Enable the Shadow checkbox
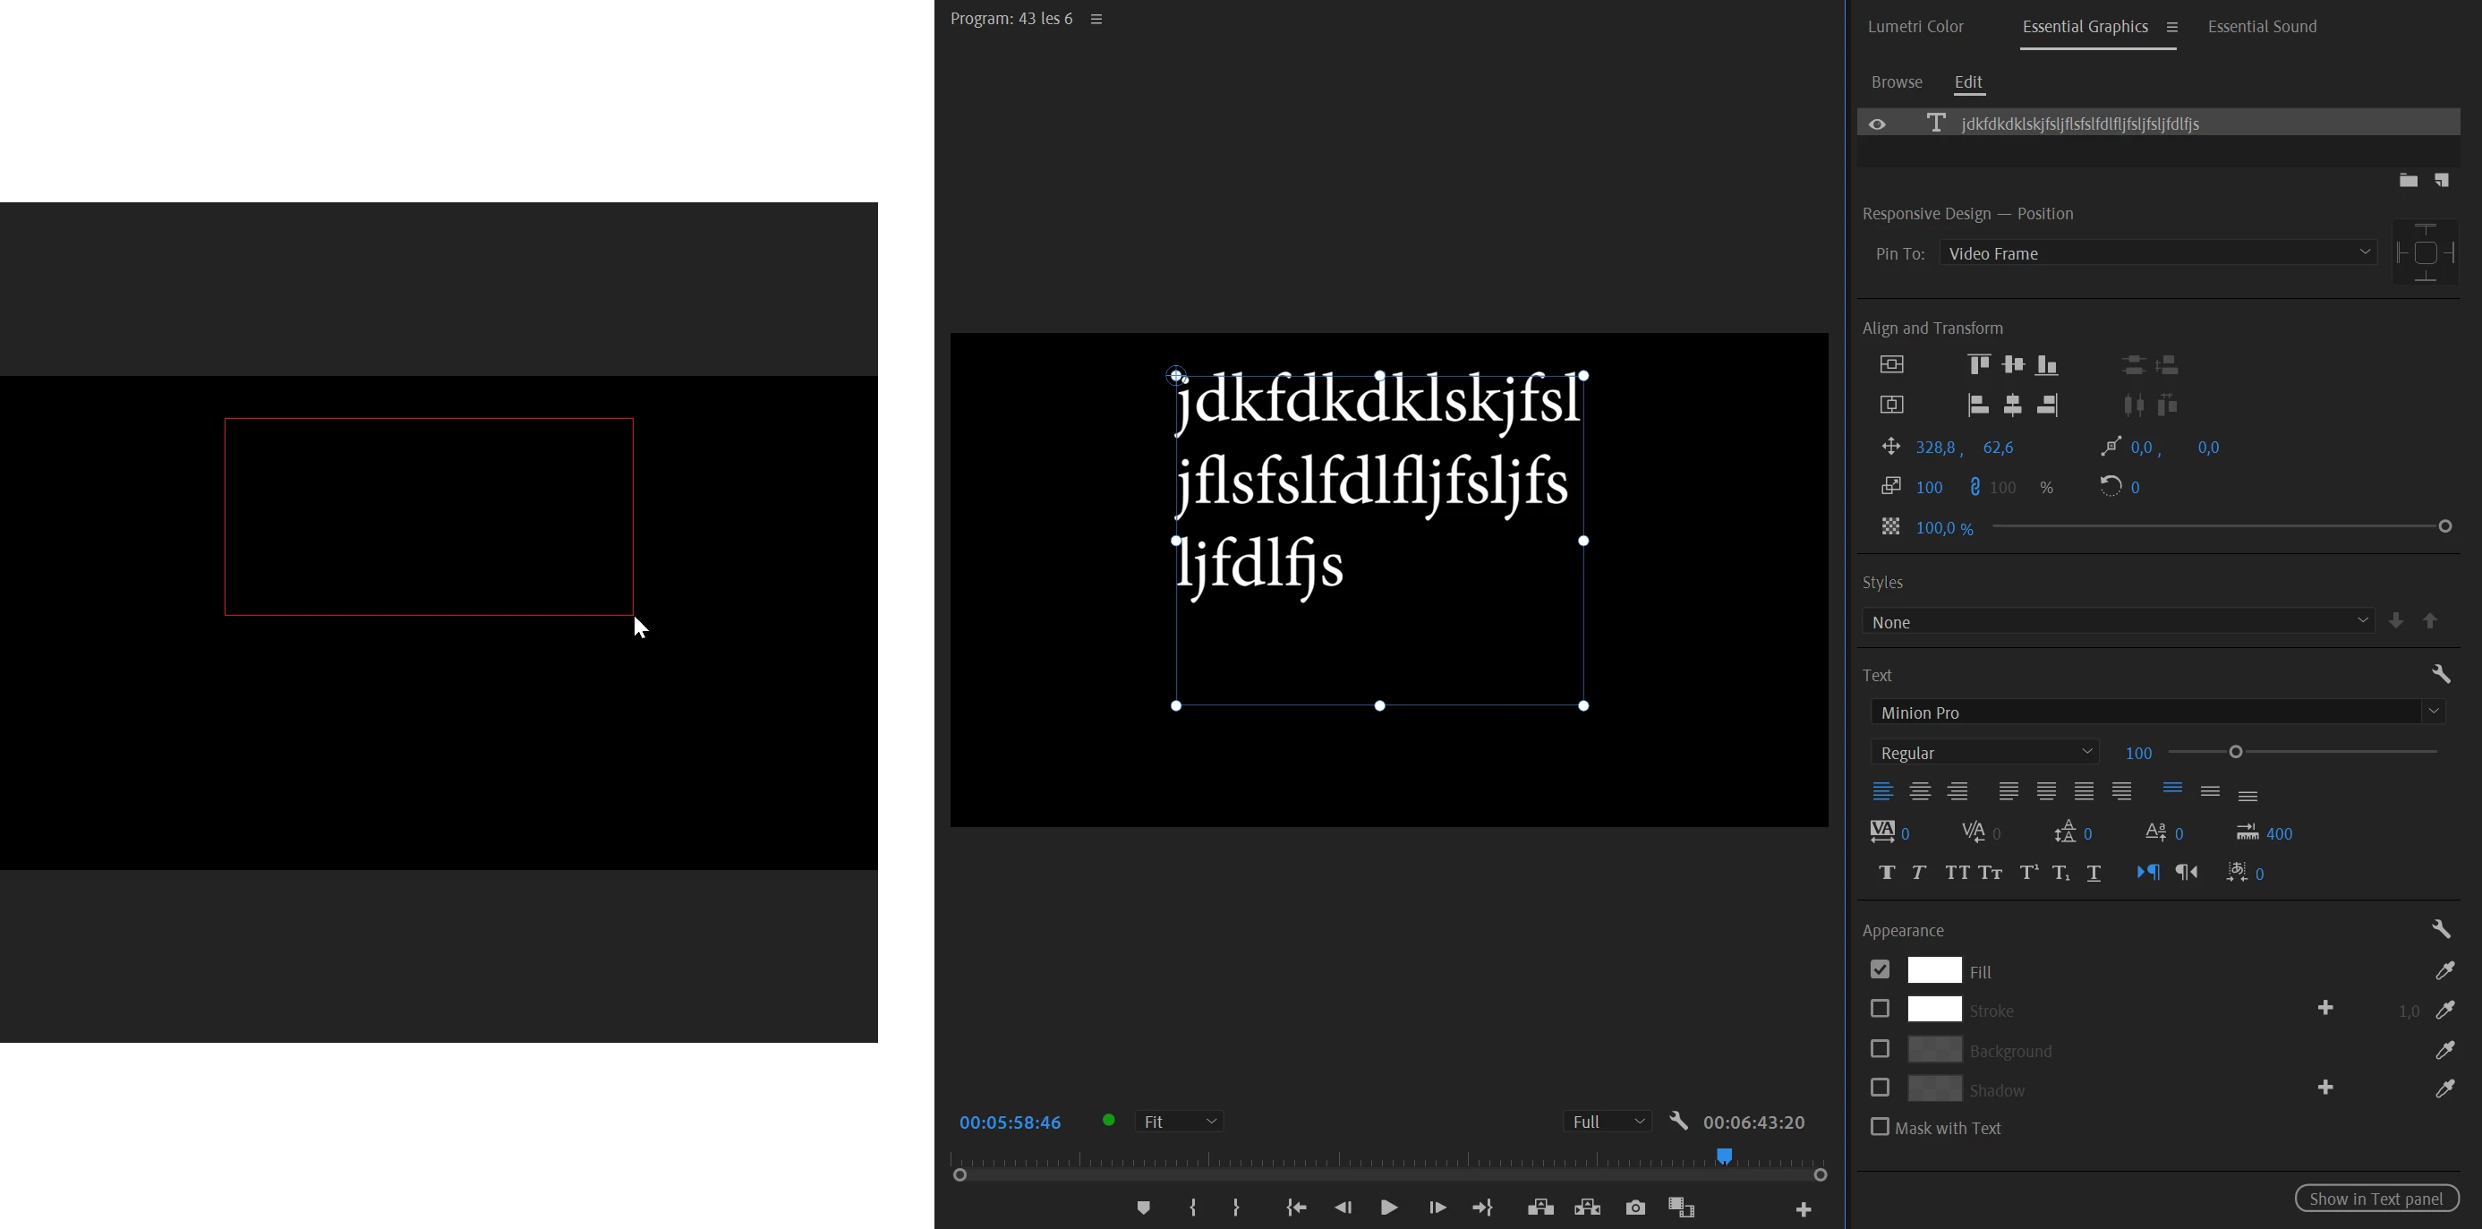Image resolution: width=2482 pixels, height=1229 pixels. (x=1880, y=1088)
